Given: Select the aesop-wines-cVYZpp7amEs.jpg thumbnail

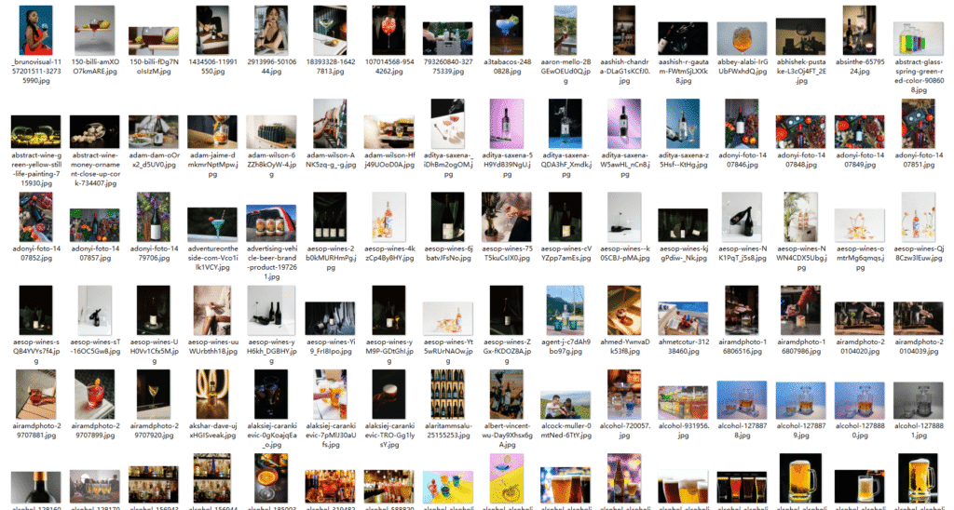Looking at the screenshot, I should pos(566,217).
